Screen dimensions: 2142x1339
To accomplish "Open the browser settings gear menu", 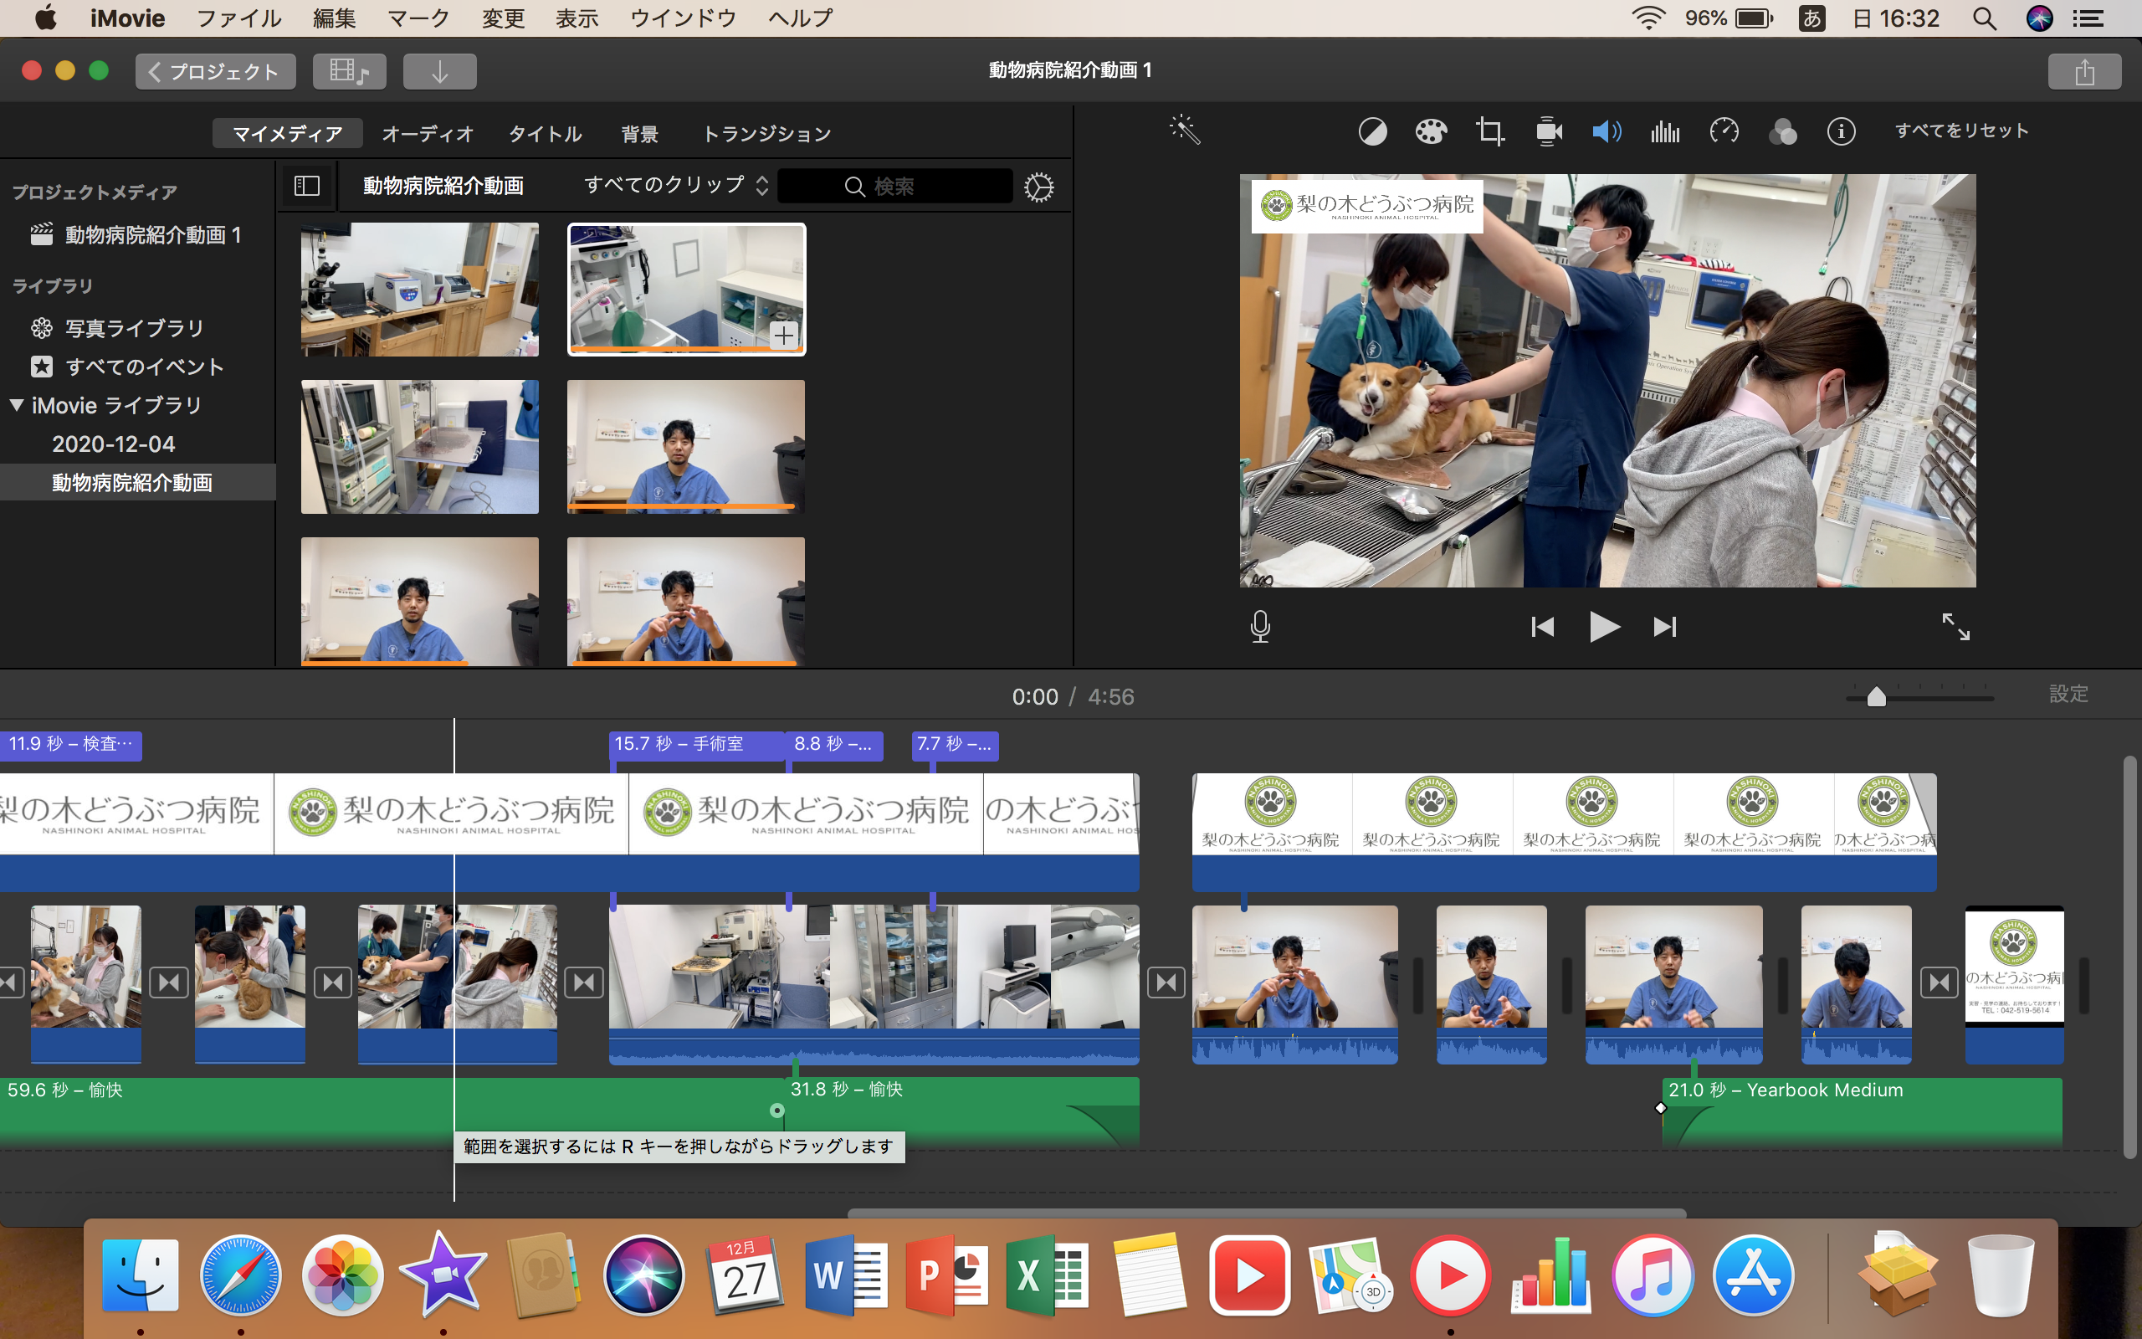I will (1038, 187).
